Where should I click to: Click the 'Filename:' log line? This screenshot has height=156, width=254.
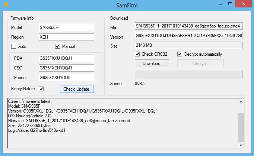pos(69,121)
